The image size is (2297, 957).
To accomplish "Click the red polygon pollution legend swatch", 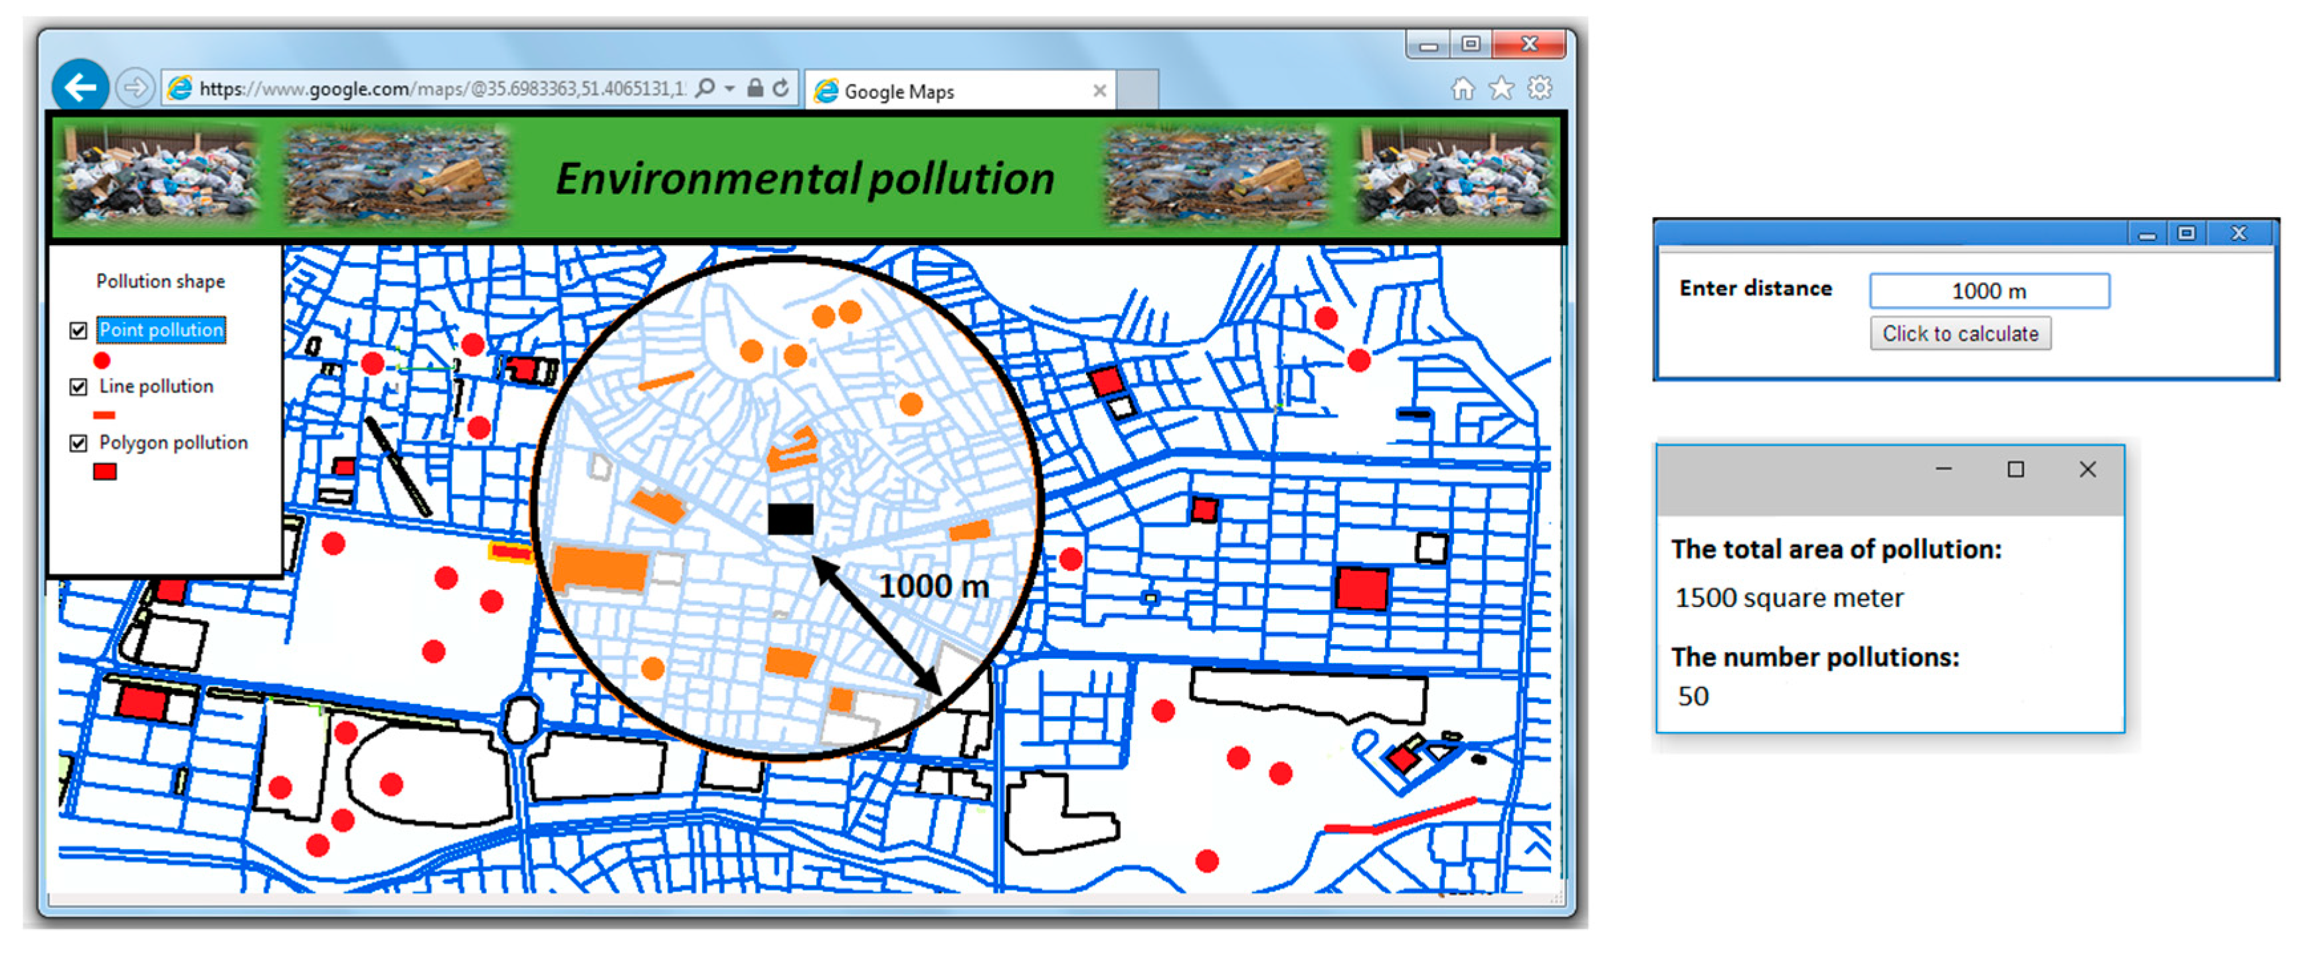I will click(104, 471).
